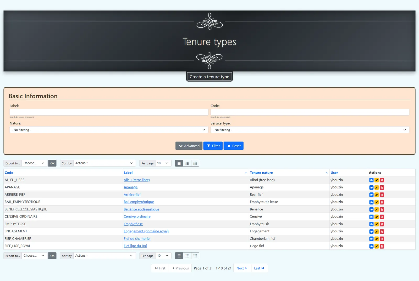The width and height of the screenshot is (419, 281).
Task: Click Create a tenure type button
Action: (210, 77)
